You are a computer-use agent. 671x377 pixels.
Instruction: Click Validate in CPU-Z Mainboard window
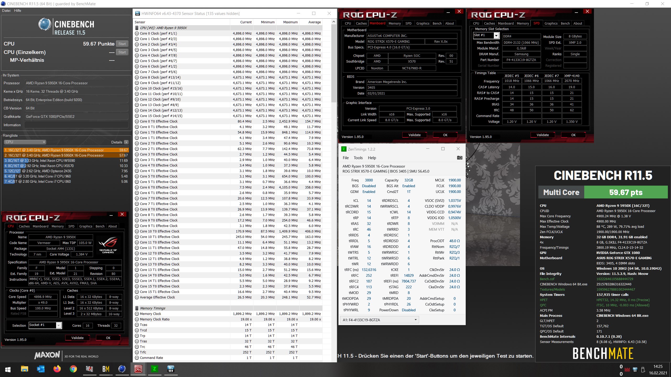414,135
